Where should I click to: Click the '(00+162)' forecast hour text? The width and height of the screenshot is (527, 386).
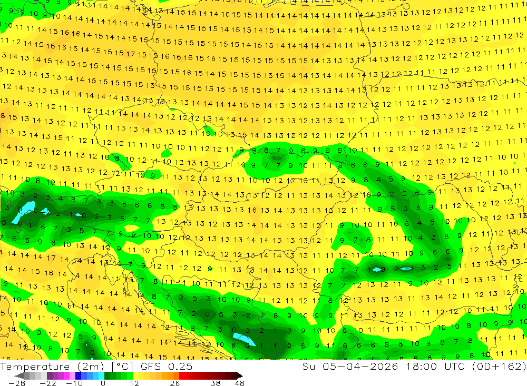coord(499,366)
